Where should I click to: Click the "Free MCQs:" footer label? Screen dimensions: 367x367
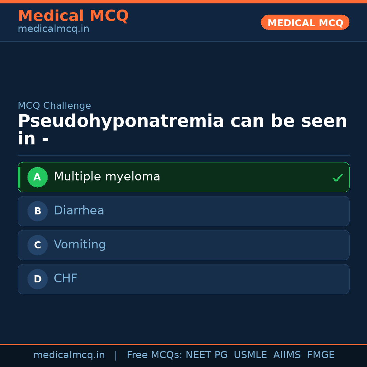pos(155,355)
